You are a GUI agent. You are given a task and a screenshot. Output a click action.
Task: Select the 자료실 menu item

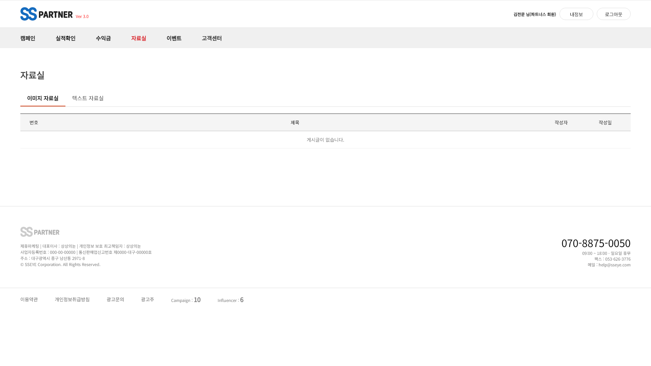coord(139,38)
